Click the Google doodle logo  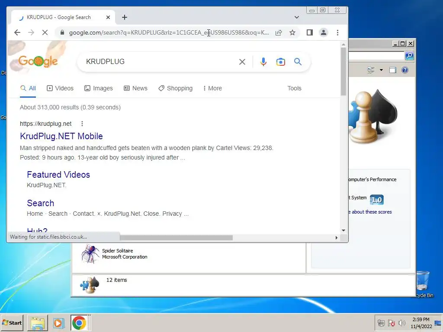pyautogui.click(x=38, y=61)
